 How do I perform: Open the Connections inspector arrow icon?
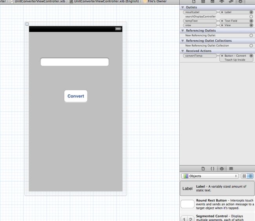click(240, 2)
